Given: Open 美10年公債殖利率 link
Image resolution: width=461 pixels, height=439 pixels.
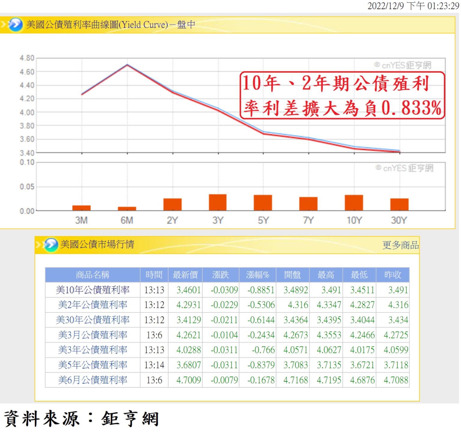Looking at the screenshot, I should [92, 290].
